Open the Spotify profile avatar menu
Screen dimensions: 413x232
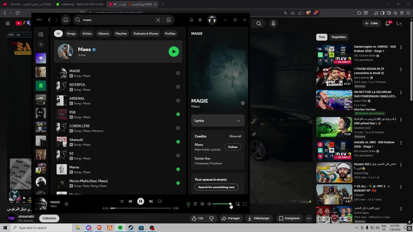pos(212,20)
